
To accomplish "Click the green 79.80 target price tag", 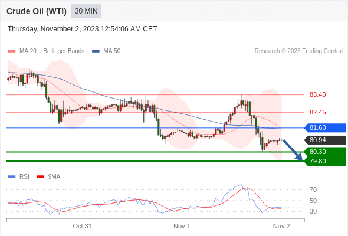I will (326, 161).
